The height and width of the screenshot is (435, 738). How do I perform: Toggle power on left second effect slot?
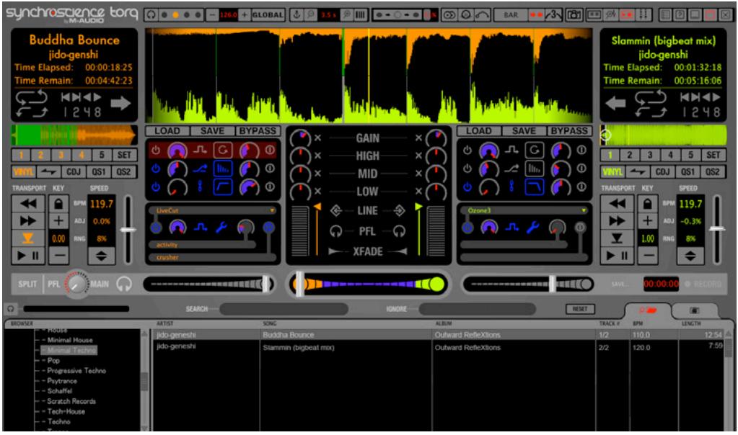pyautogui.click(x=156, y=169)
